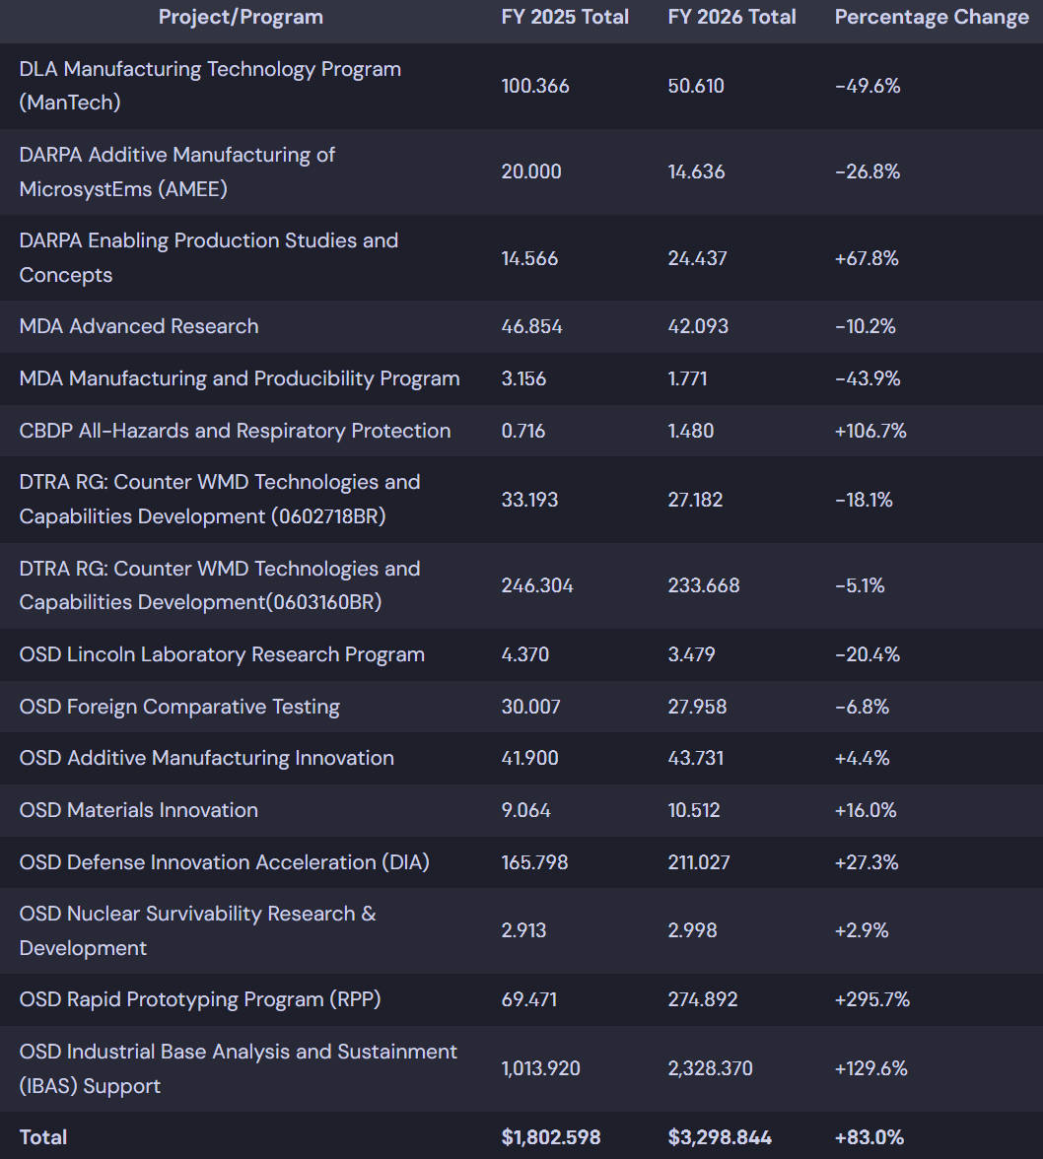Click the $3,298.844 grand total cell

720,1137
